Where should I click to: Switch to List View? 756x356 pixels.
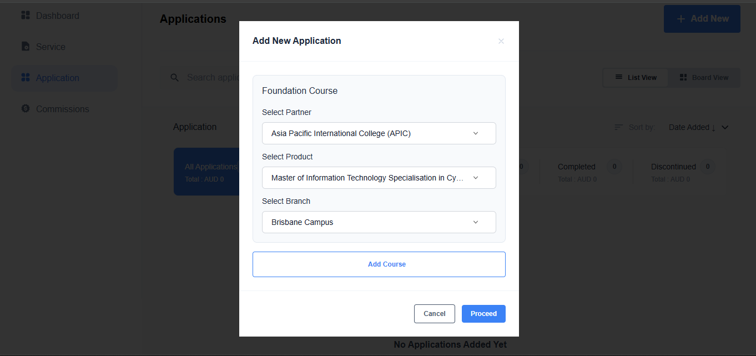coord(636,78)
